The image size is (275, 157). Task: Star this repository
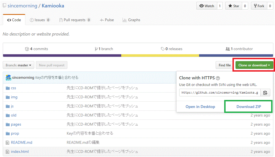coord(234,6)
